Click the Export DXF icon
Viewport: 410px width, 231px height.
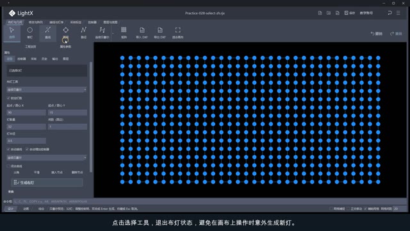[160, 33]
